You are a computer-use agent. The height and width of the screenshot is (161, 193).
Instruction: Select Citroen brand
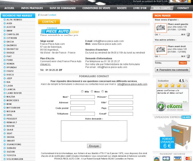click(12, 38)
